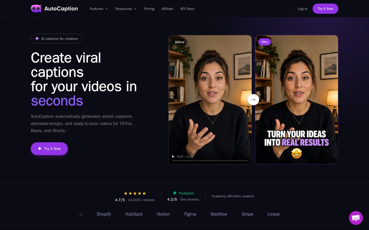Open Trustpilot See reviews link

189,199
